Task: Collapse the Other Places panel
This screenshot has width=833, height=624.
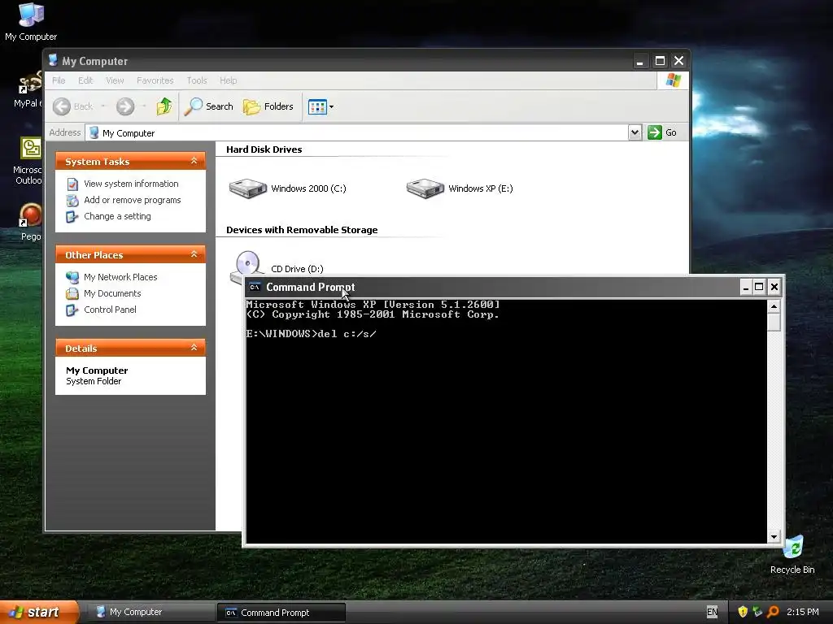Action: (x=194, y=254)
